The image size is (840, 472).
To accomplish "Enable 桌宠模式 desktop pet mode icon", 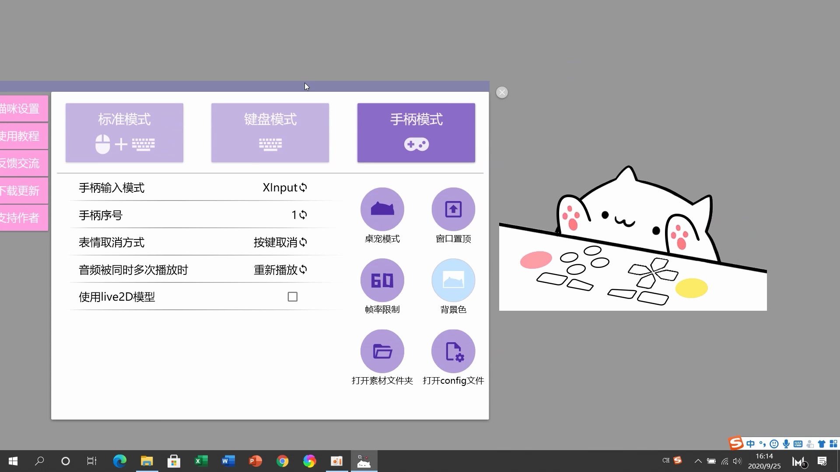I will [382, 209].
